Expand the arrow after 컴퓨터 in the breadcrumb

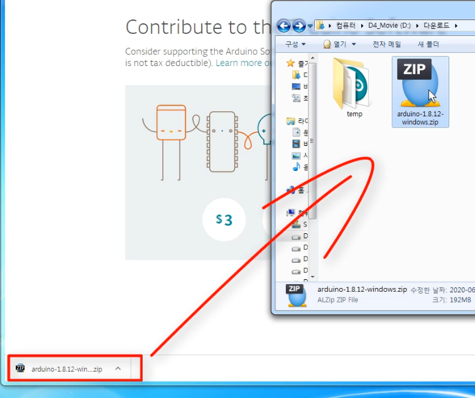point(362,26)
